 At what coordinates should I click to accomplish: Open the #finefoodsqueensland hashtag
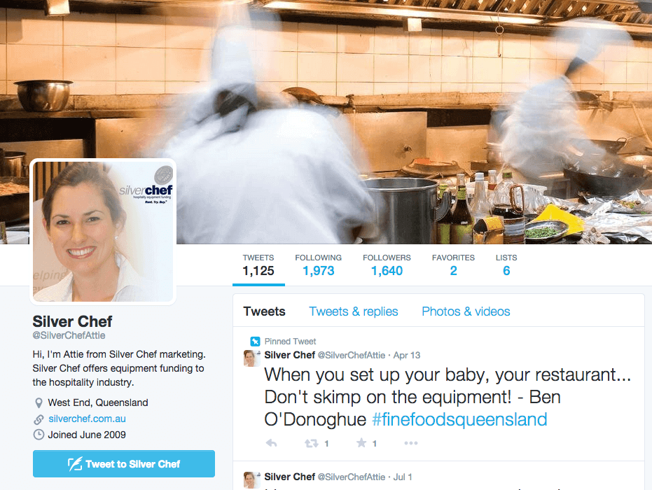(459, 419)
